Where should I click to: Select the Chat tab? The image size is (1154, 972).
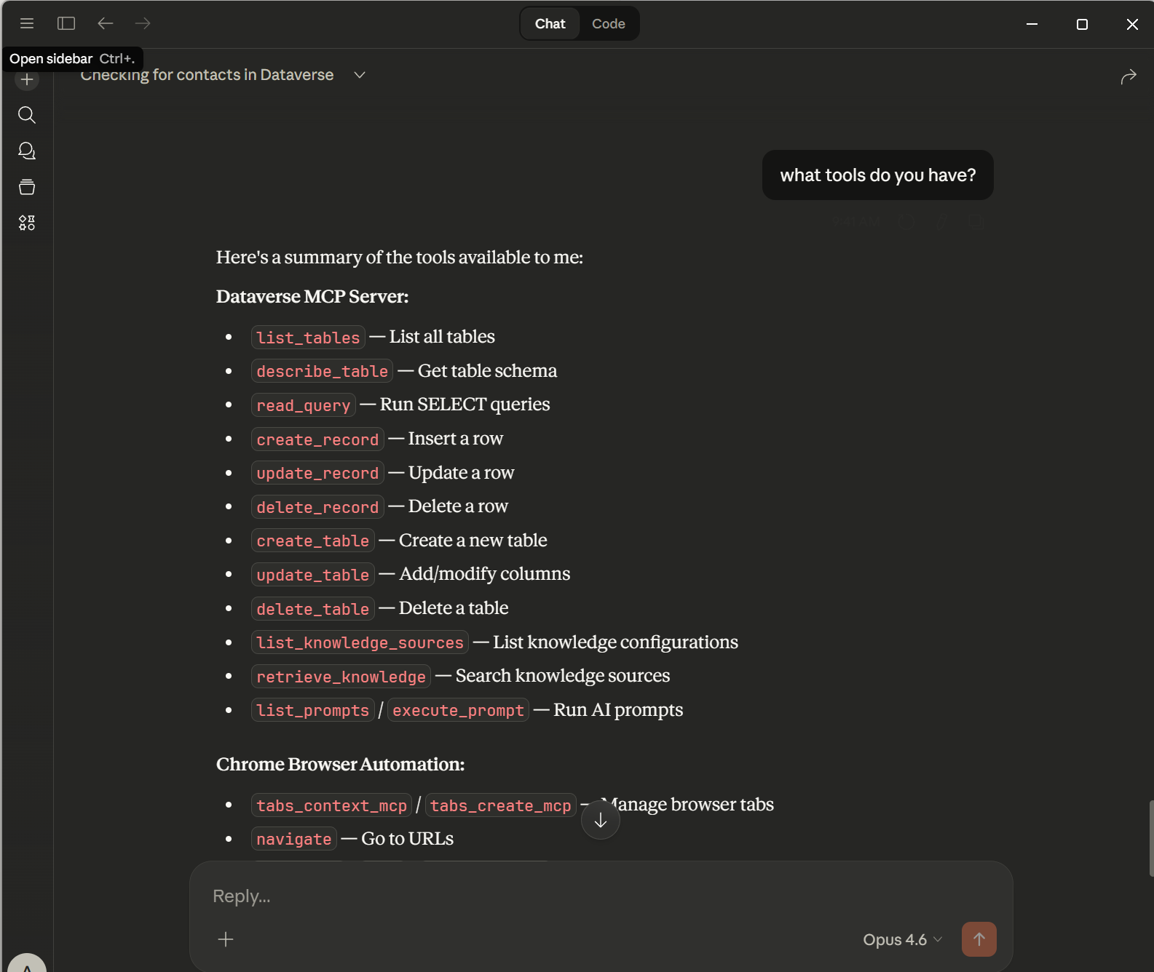tap(550, 24)
